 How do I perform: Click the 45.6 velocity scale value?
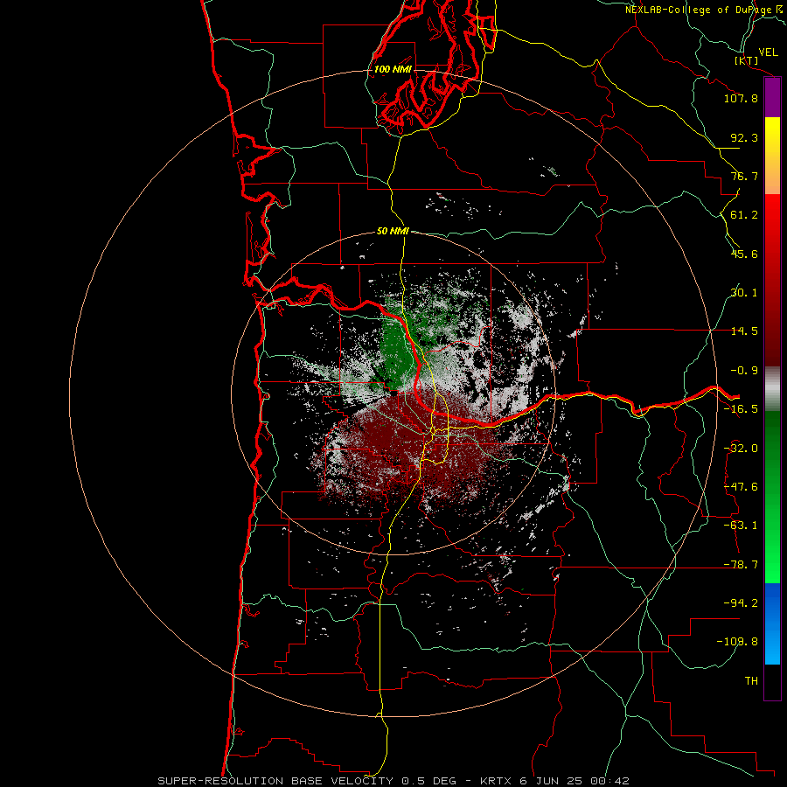[744, 254]
